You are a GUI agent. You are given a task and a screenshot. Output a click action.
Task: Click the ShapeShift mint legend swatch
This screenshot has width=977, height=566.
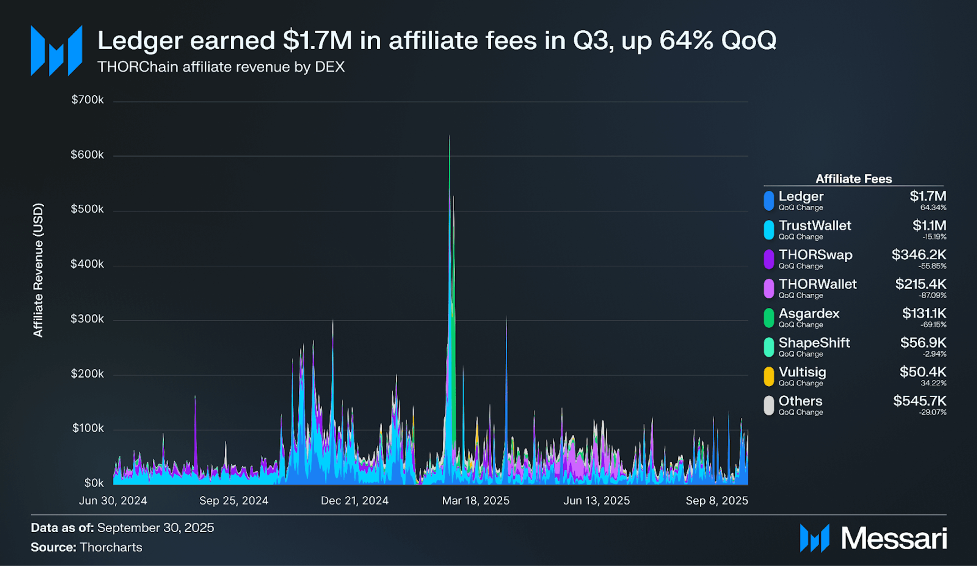pyautogui.click(x=769, y=347)
